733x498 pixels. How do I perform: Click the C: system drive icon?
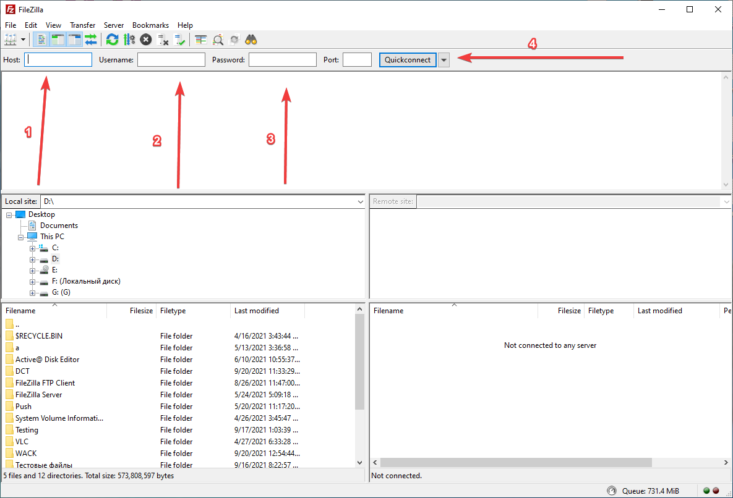pyautogui.click(x=44, y=248)
